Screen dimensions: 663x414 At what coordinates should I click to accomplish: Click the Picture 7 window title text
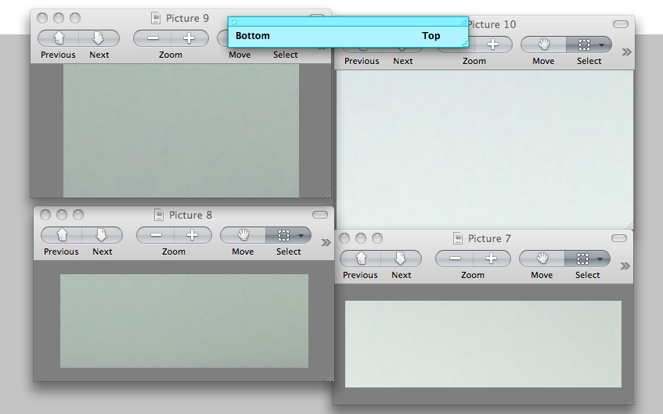tap(489, 239)
